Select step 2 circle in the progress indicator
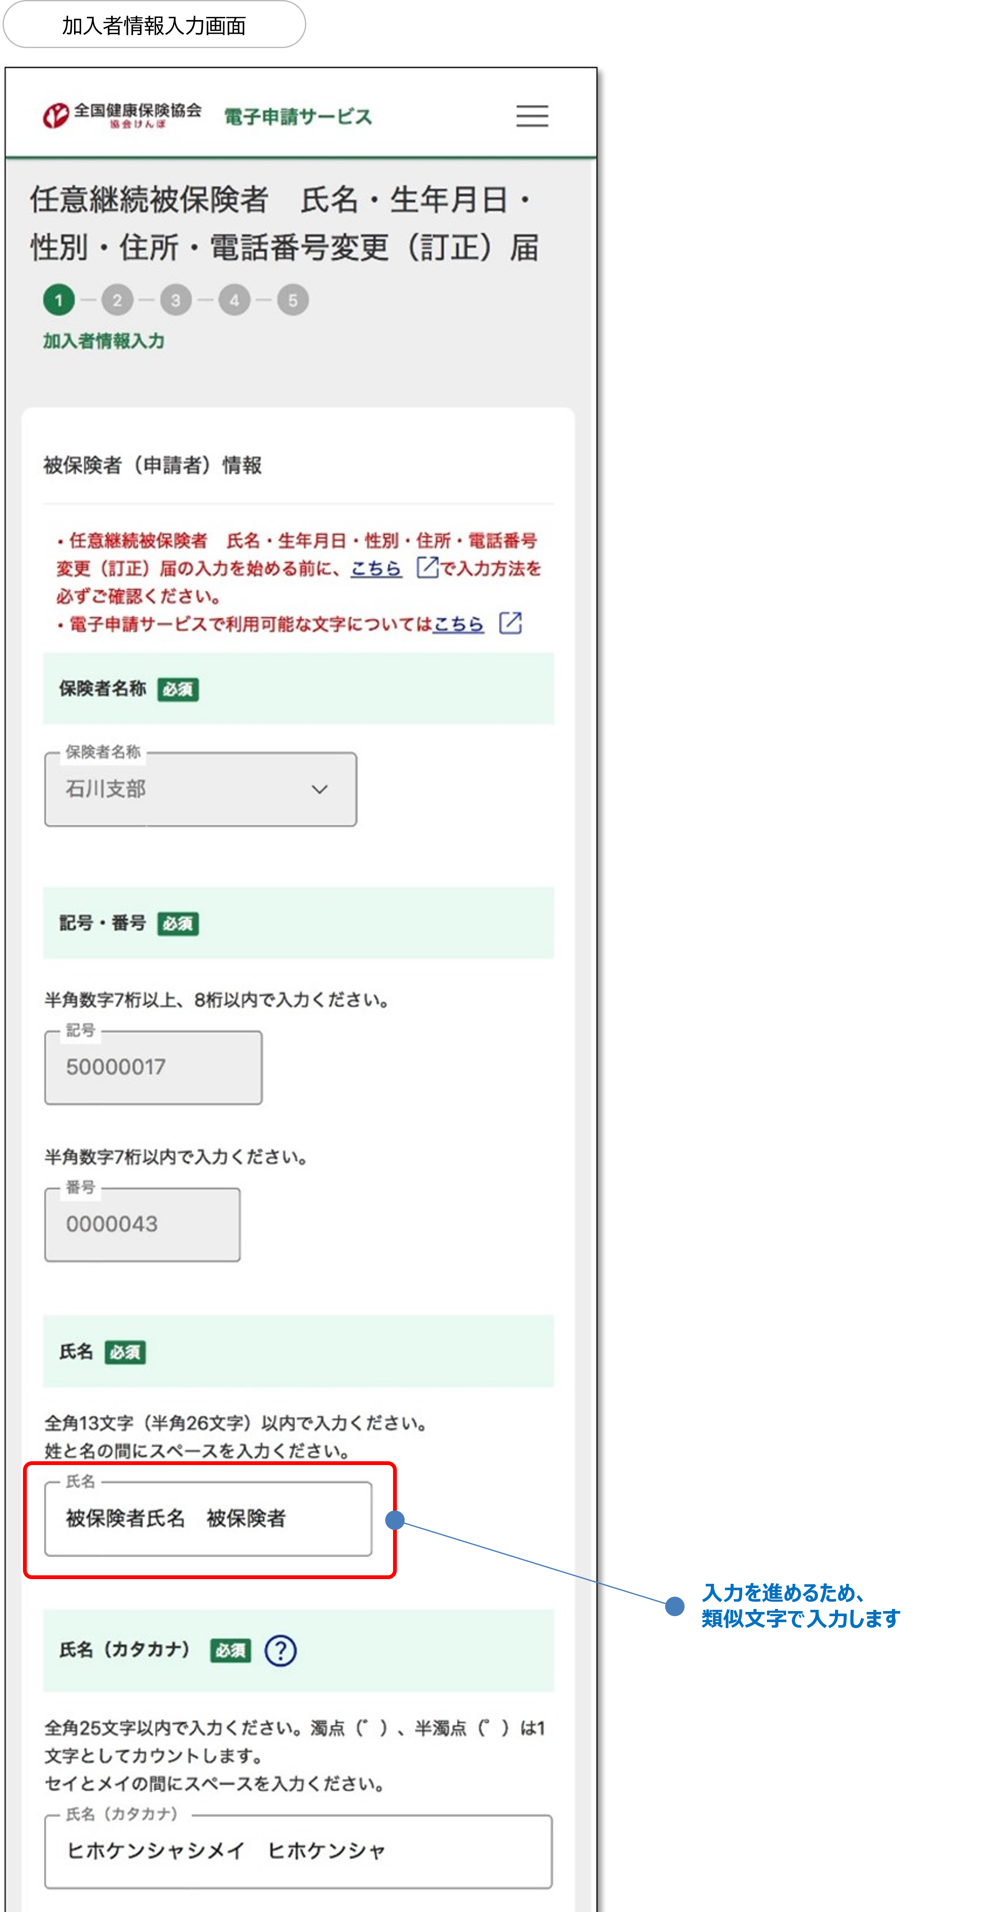 tap(117, 299)
